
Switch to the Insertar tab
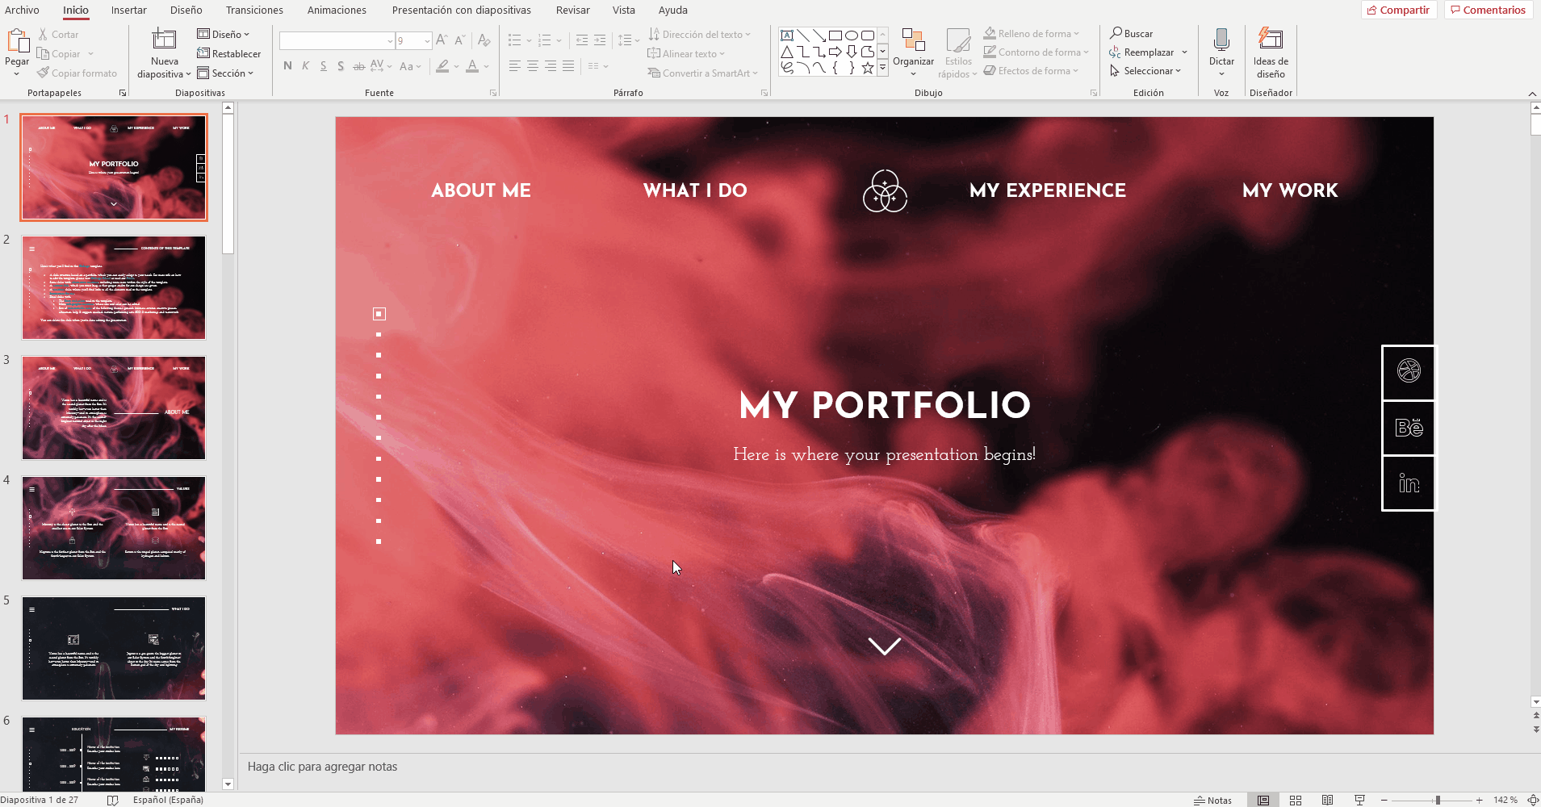[129, 10]
